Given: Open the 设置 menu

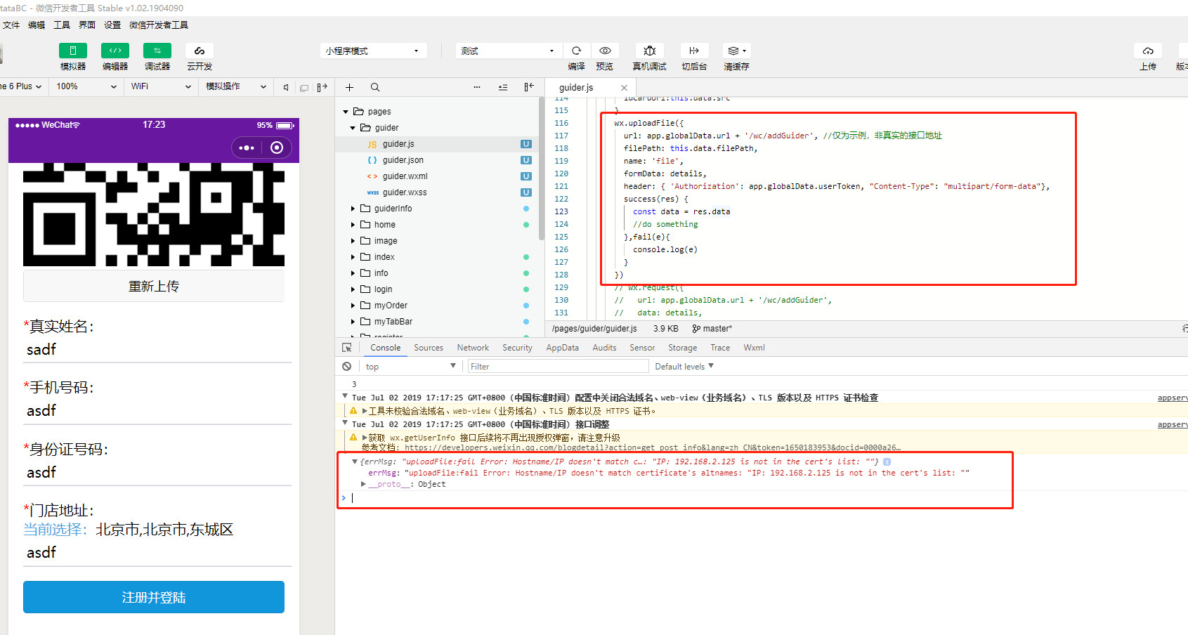Looking at the screenshot, I should point(112,25).
